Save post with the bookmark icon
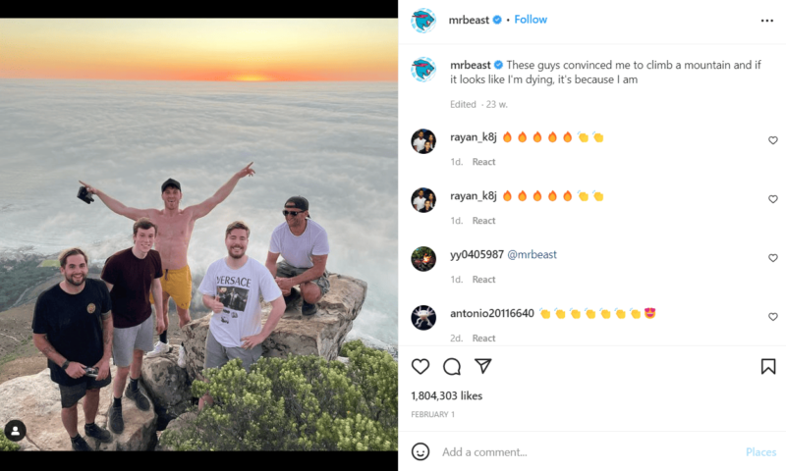The width and height of the screenshot is (786, 471). (768, 366)
